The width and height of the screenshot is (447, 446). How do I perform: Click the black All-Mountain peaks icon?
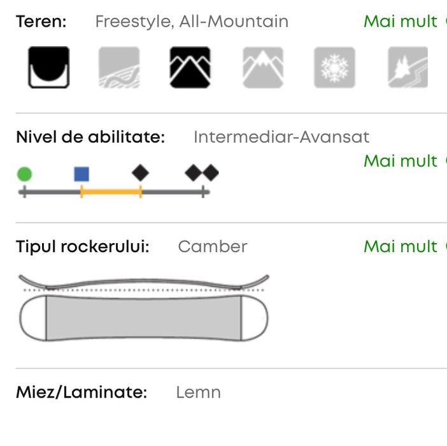pyautogui.click(x=190, y=67)
